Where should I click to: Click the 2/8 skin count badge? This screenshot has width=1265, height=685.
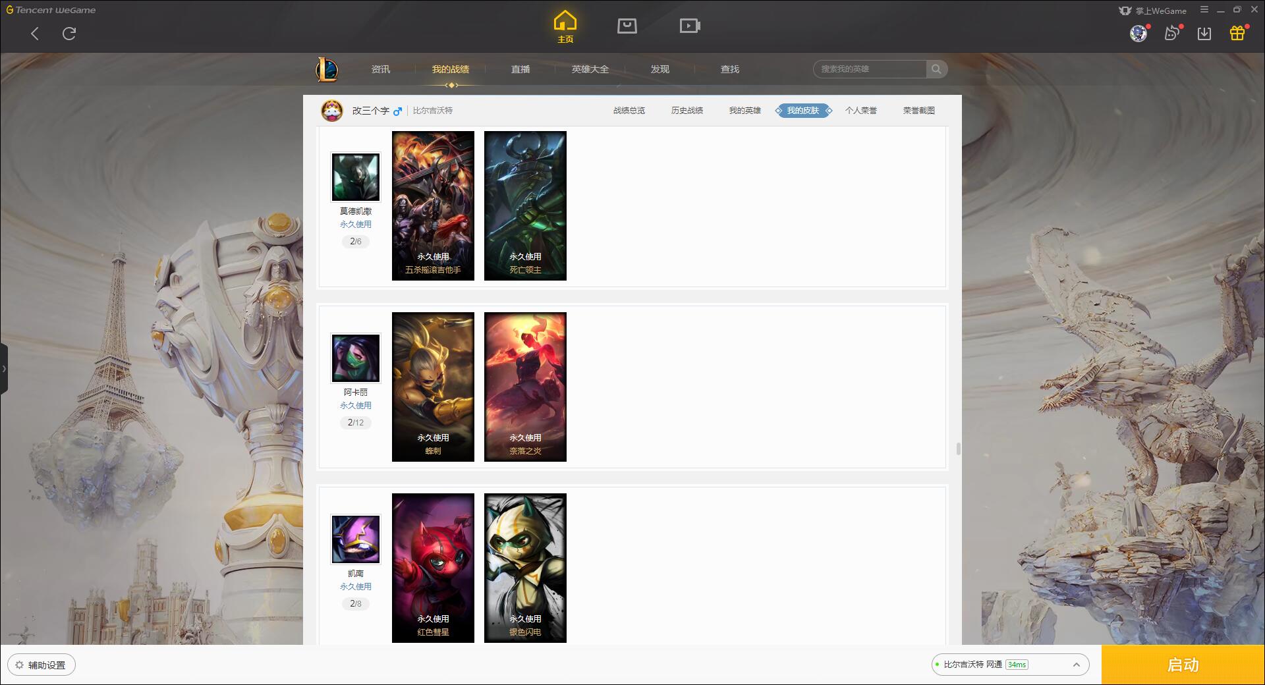[356, 604]
